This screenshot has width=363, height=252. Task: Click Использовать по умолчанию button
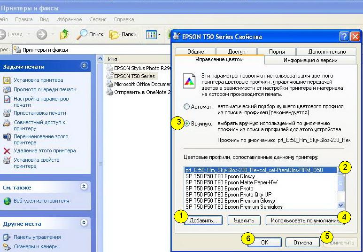(x=305, y=220)
